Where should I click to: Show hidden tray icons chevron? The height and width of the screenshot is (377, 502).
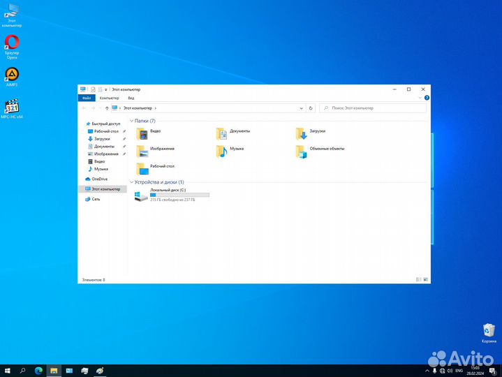pyautogui.click(x=427, y=371)
